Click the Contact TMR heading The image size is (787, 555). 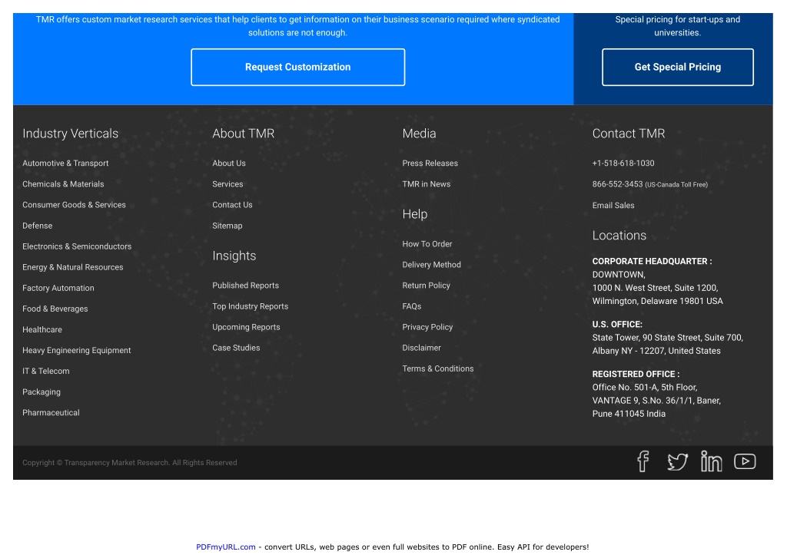coord(629,134)
